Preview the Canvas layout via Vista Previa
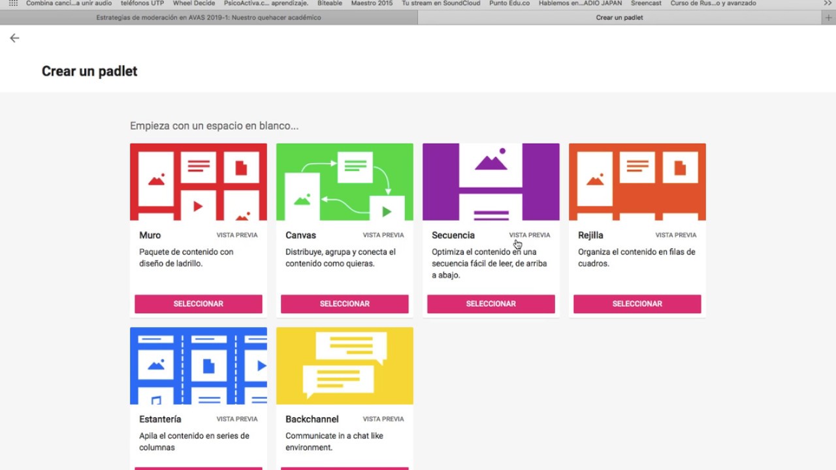Image resolution: width=836 pixels, height=470 pixels. click(x=383, y=235)
